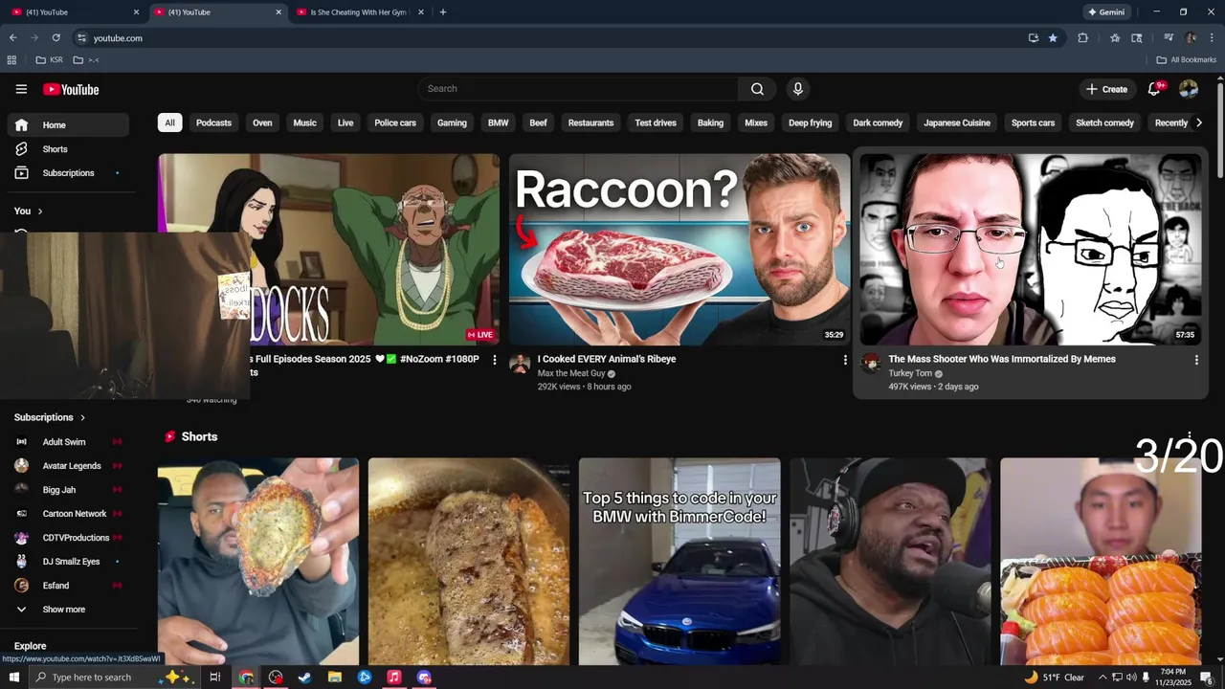This screenshot has height=689, width=1225.
Task: Open options menu for I Cooked EVERY Animal's Ribeye
Action: (x=845, y=360)
